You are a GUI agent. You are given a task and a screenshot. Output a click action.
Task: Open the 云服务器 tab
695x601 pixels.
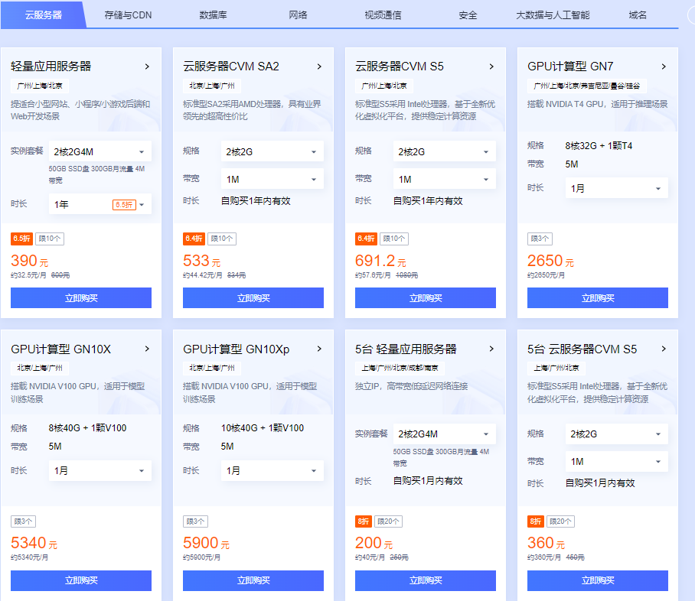[x=44, y=15]
